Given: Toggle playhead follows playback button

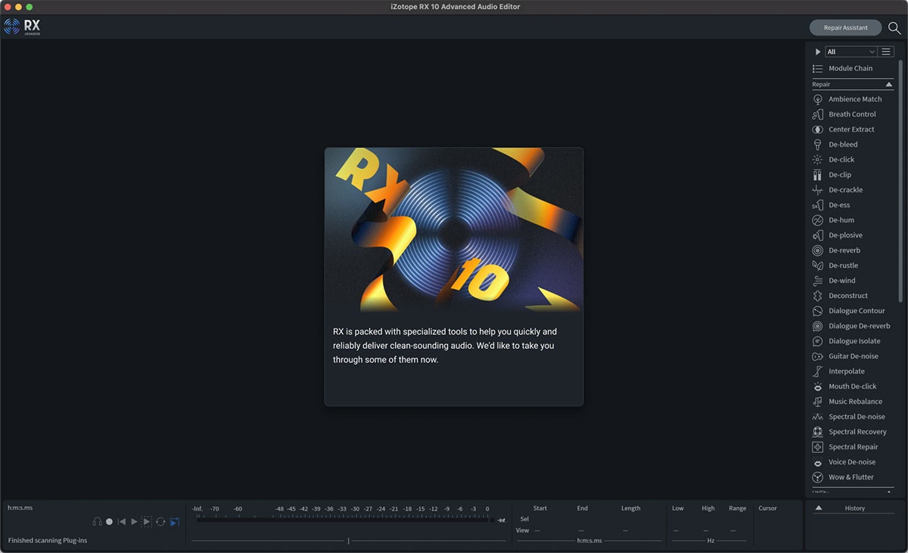Looking at the screenshot, I should tap(174, 522).
